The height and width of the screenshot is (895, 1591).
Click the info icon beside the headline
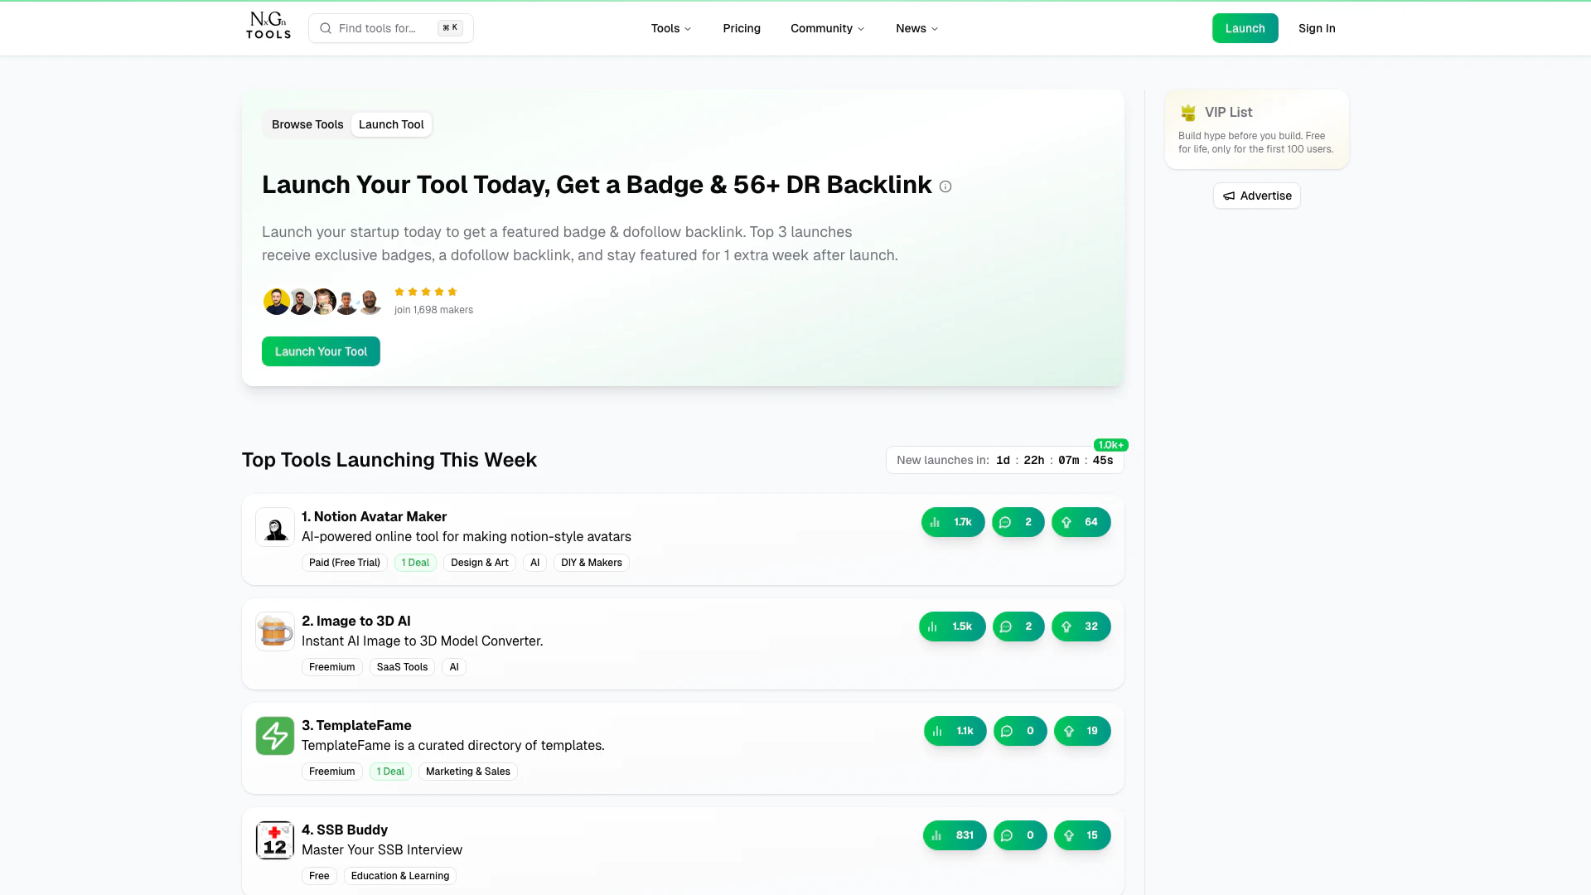[x=945, y=187]
